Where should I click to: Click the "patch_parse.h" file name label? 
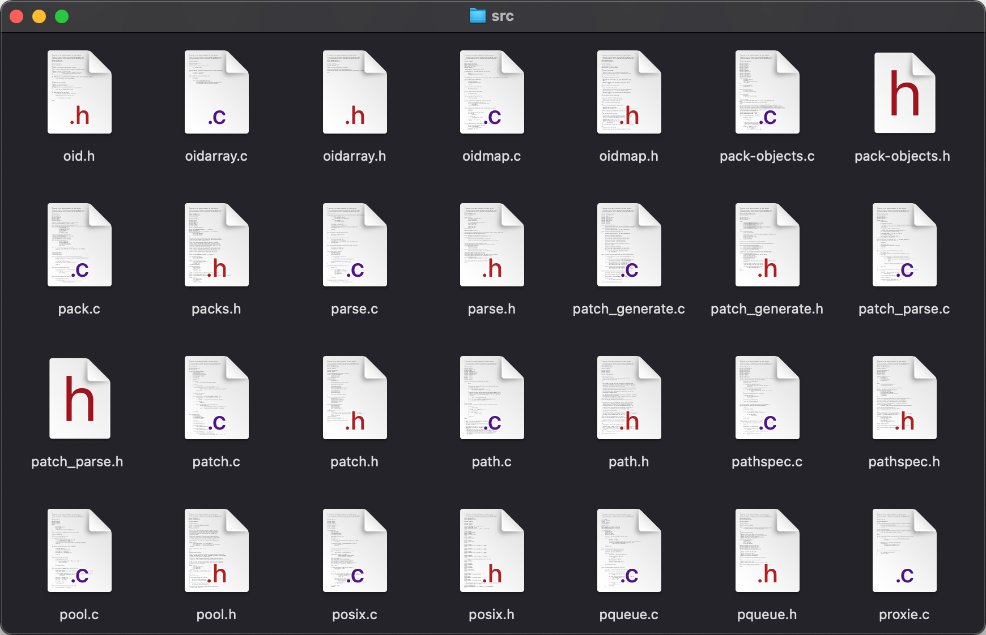(x=77, y=462)
